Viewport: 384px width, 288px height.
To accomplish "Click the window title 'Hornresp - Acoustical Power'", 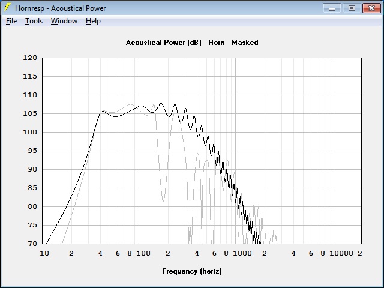I will click(60, 8).
